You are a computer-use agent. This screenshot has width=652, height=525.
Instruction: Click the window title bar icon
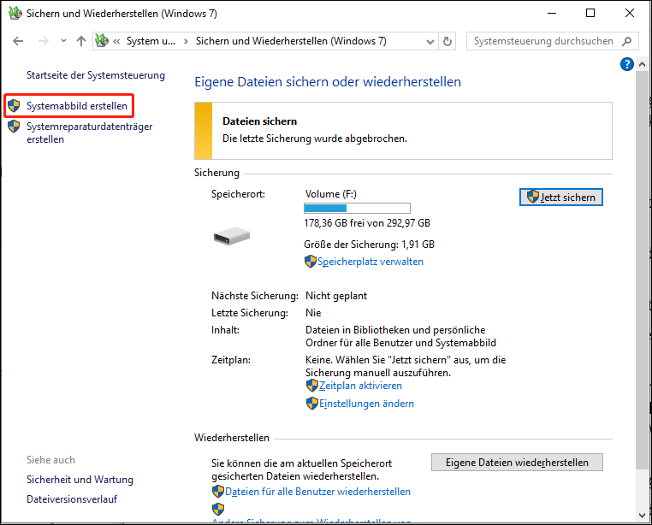15,13
